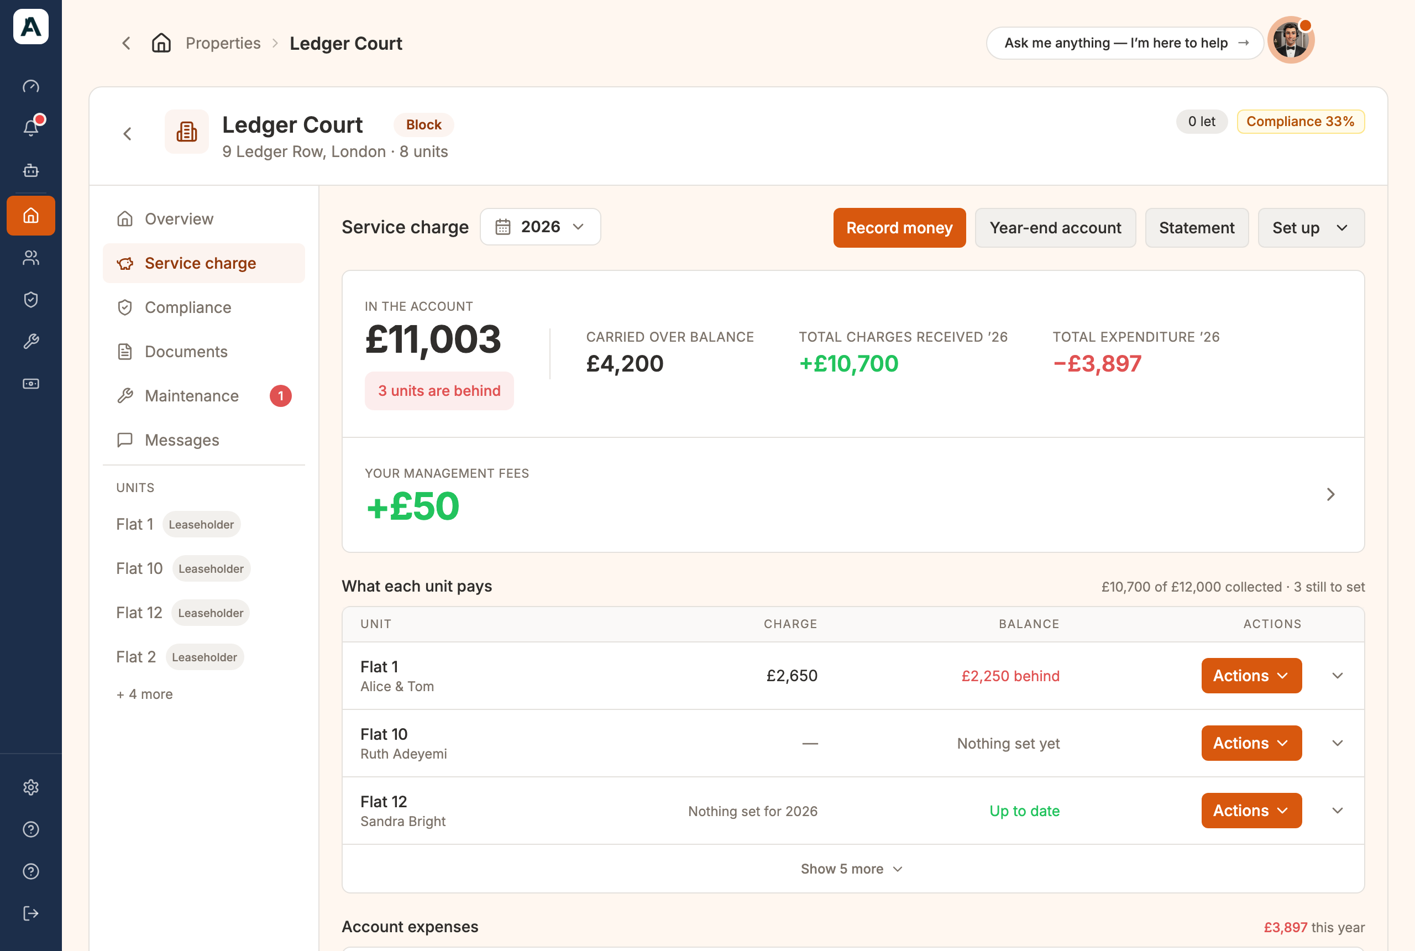Open notifications bell in sidebar

[31, 128]
